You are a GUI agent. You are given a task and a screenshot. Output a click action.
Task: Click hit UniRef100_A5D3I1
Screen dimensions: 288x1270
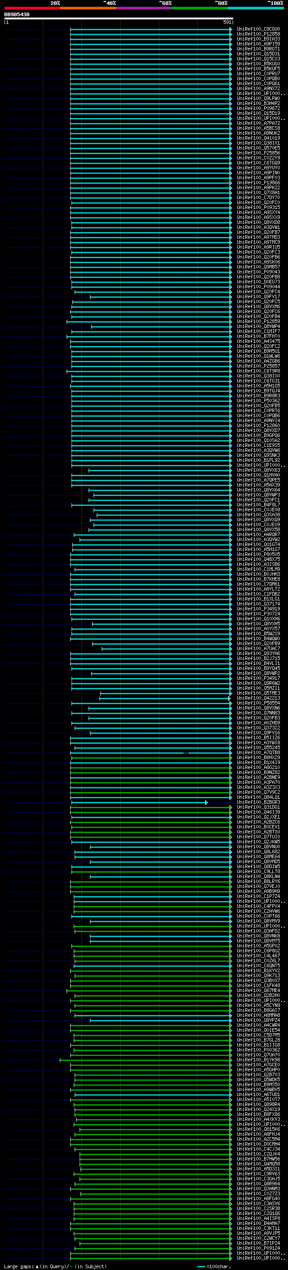[x=258, y=1169]
